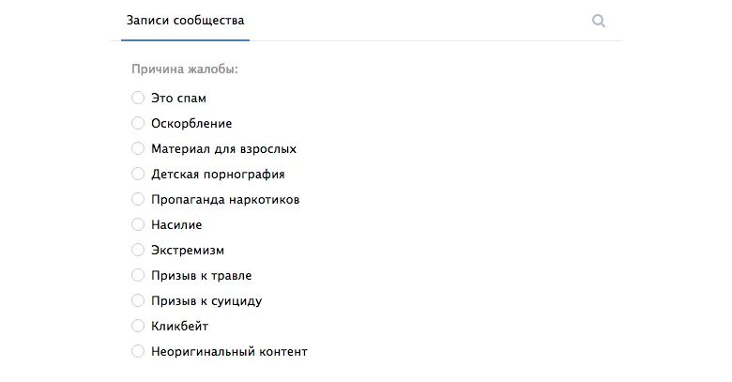Image resolution: width=732 pixels, height=382 pixels.
Task: Switch to the Записи сообщества tab
Action: pyautogui.click(x=185, y=21)
